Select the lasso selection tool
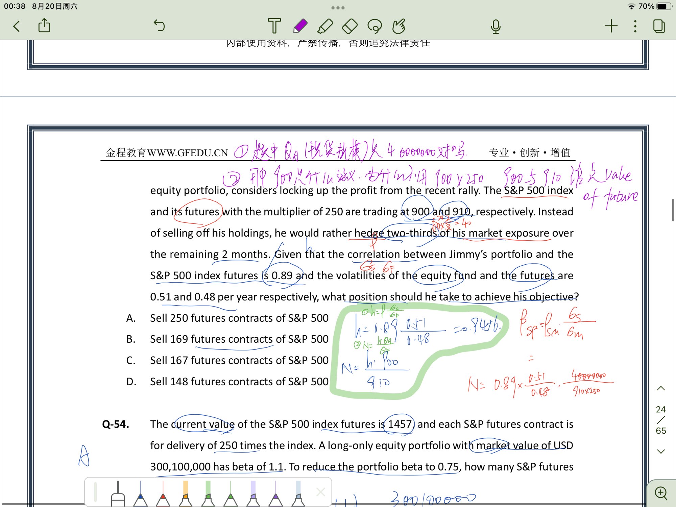This screenshot has height=507, width=676. (x=375, y=26)
